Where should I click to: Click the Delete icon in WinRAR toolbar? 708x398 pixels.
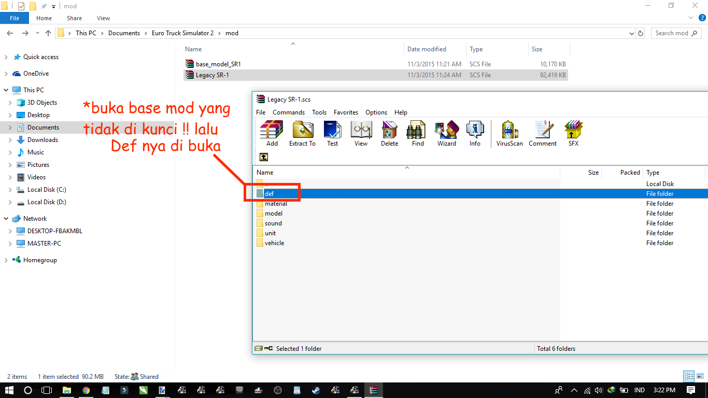point(390,133)
